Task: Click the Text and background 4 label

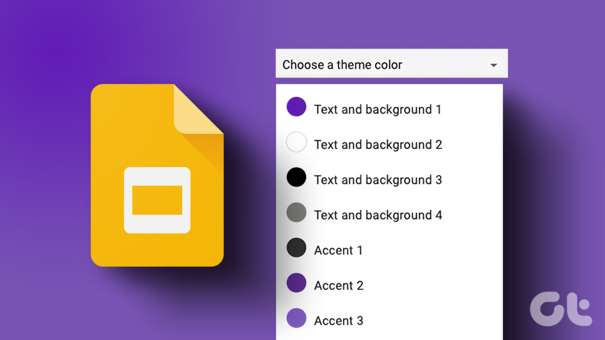Action: tap(378, 215)
